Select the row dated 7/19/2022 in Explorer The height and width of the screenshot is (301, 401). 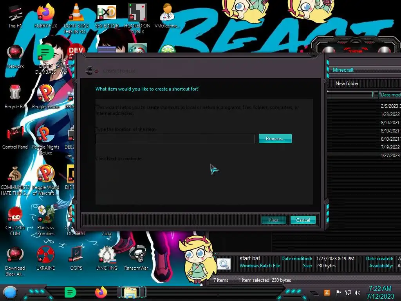coord(364,147)
